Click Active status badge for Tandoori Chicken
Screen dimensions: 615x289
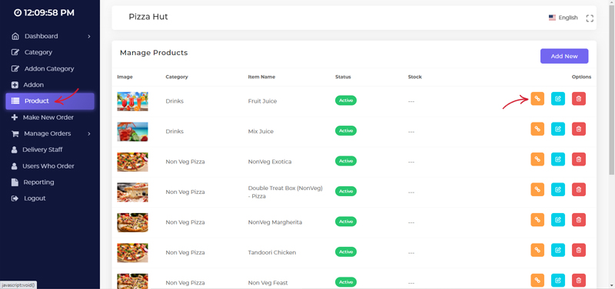[x=345, y=252]
